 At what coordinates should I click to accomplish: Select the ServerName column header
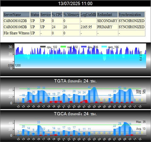point(17,15)
